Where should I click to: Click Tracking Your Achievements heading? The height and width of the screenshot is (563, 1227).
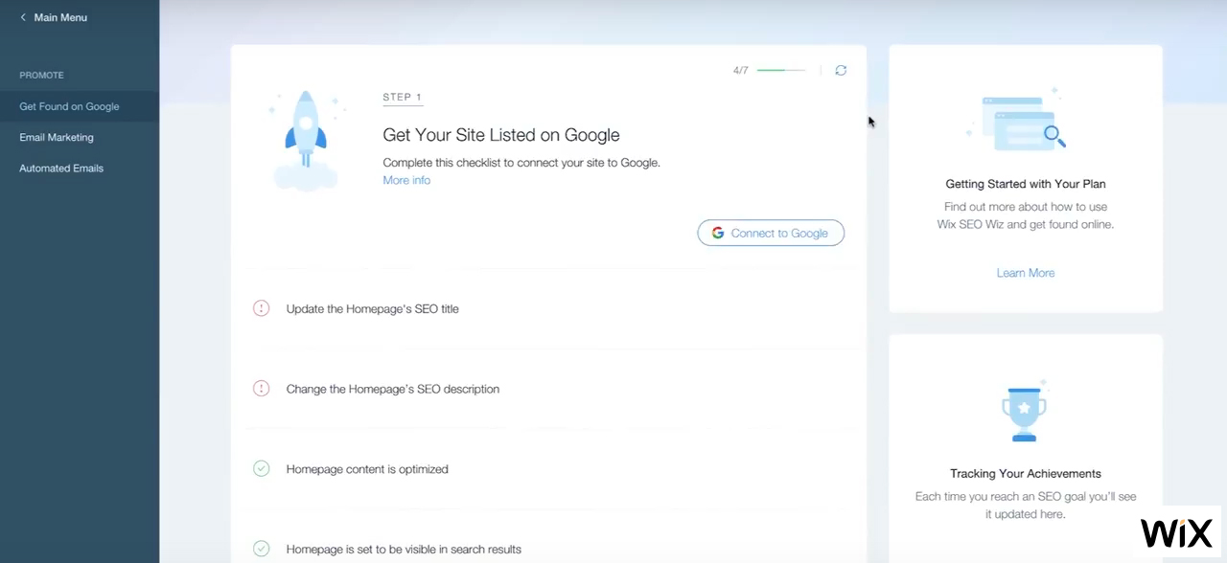[x=1026, y=473]
